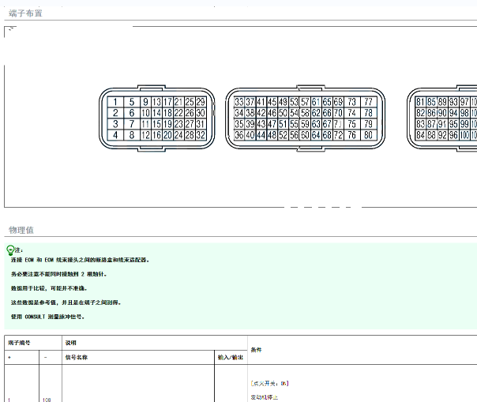Click terminal 16 in the connector diagram
Screen dimensions: 477x402
point(156,135)
